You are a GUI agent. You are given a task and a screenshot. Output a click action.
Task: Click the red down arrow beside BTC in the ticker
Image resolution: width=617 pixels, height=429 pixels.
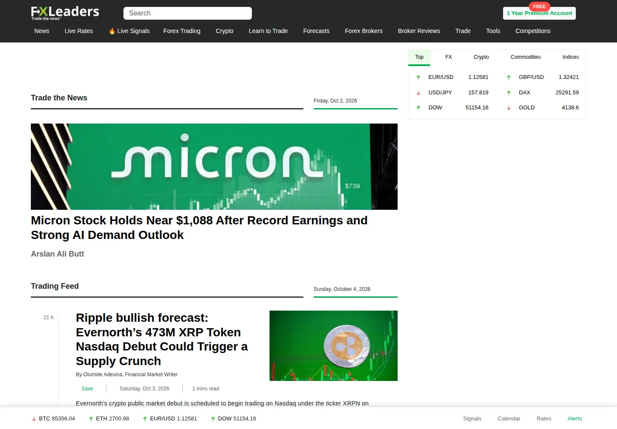click(34, 419)
